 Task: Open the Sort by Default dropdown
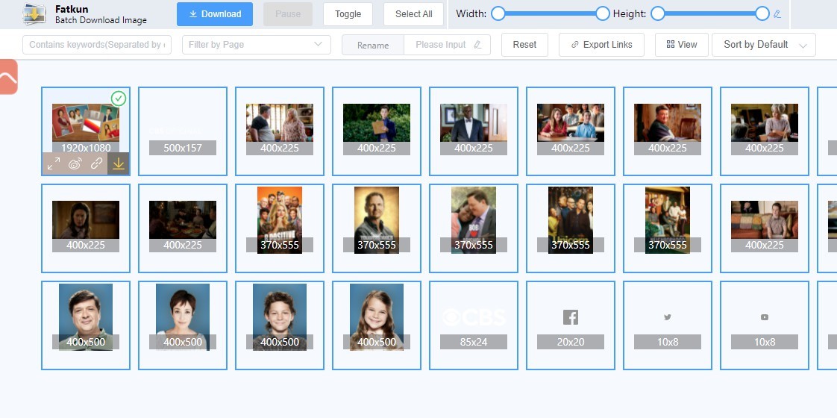764,45
